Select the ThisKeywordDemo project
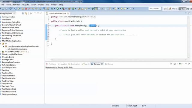The height and width of the screenshot is (108, 192). 9,94
